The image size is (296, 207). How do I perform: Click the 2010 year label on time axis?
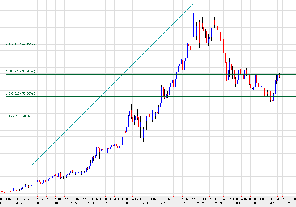164,203
